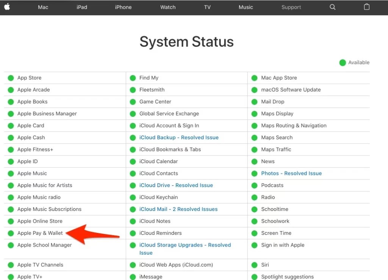Viewport: 388px width, 280px height.
Task: Click the green dot beside iCloud Drive
Action: point(133,186)
